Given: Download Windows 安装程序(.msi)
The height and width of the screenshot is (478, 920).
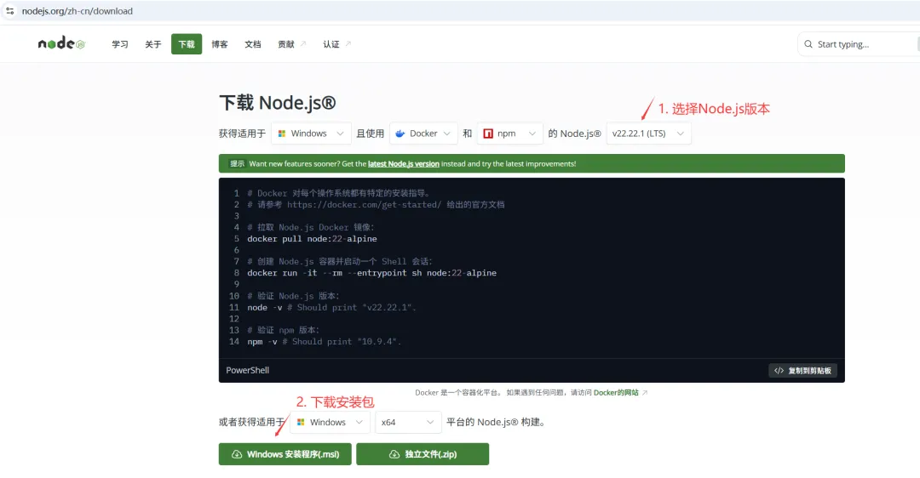Looking at the screenshot, I should click(285, 454).
